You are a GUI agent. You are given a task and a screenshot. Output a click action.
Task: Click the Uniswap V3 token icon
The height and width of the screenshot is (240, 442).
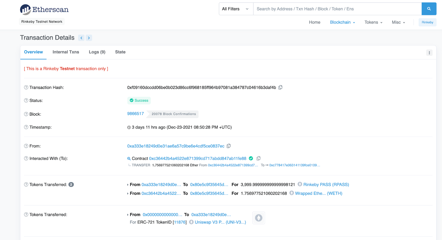[x=191, y=222]
